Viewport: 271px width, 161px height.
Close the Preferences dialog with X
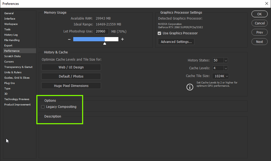(267, 4)
